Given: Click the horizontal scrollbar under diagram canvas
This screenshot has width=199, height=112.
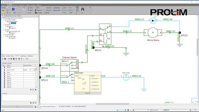Looking at the screenshot, I should 112,104.
